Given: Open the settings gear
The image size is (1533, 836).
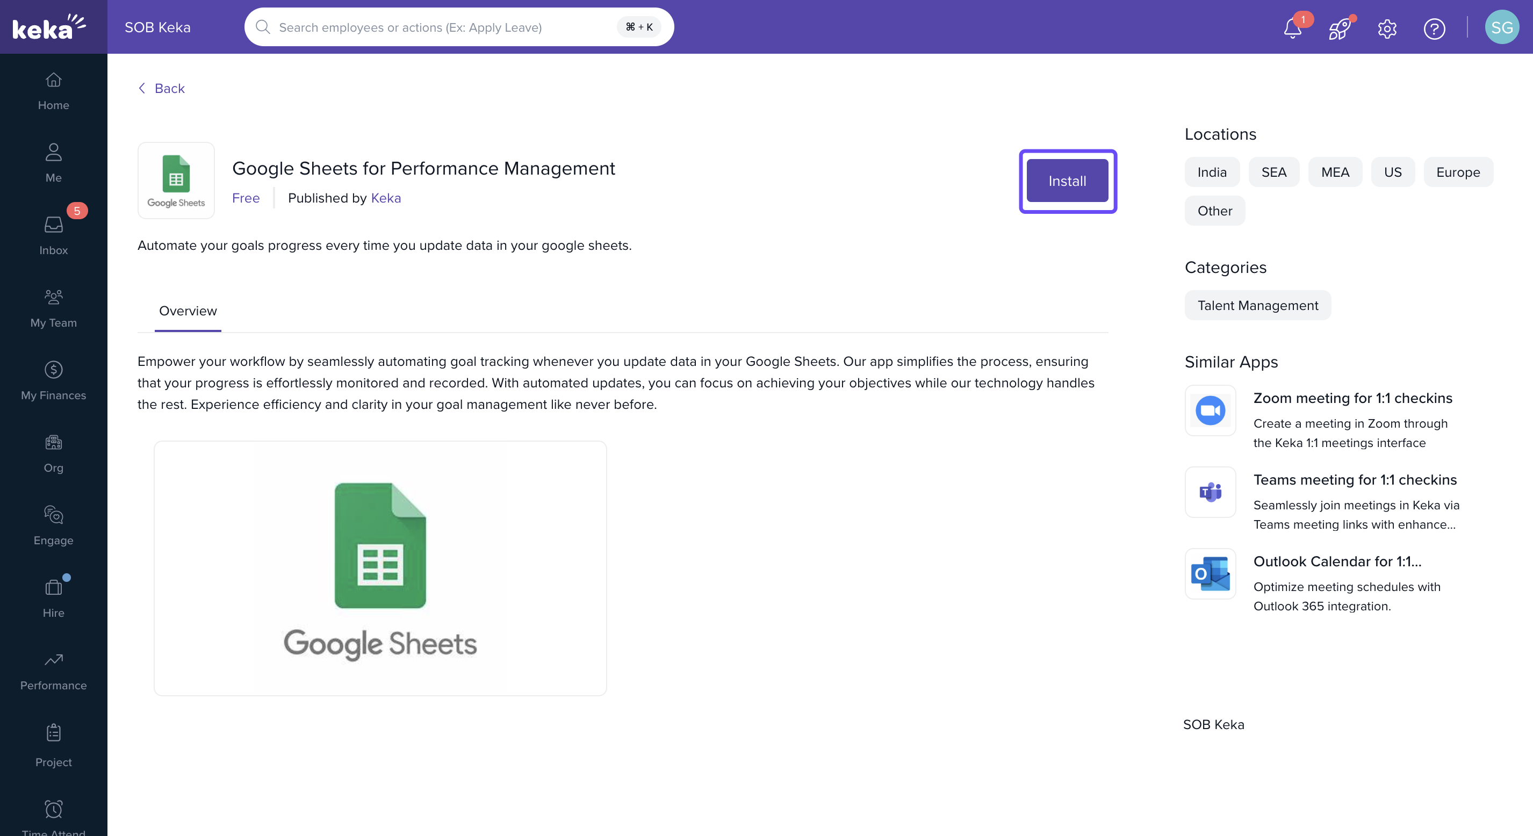Looking at the screenshot, I should (x=1387, y=28).
